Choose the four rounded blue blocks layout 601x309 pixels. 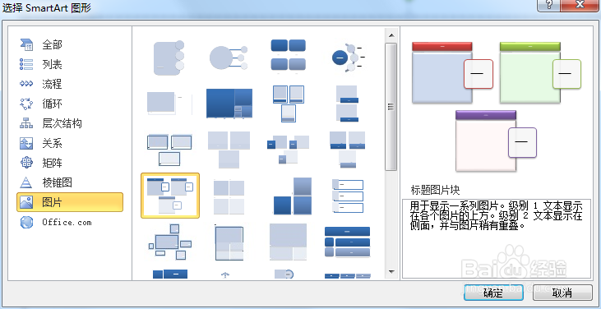pos(289,56)
